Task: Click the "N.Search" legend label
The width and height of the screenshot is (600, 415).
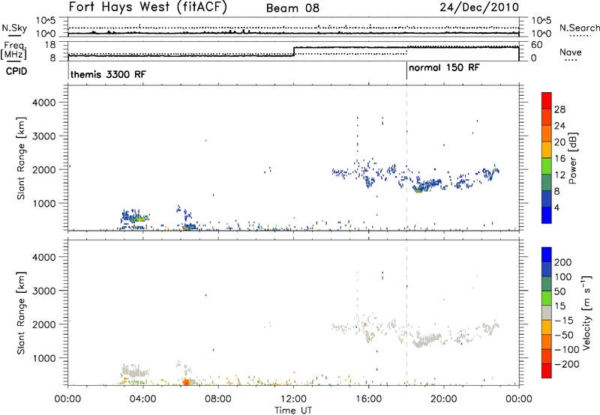Action: click(x=579, y=28)
